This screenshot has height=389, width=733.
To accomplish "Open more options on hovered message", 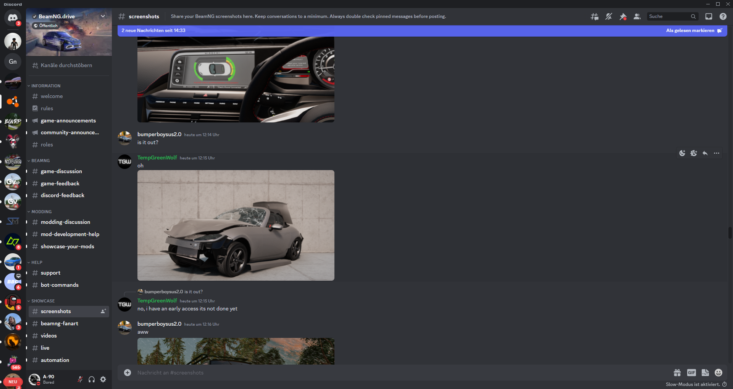I will click(x=717, y=153).
